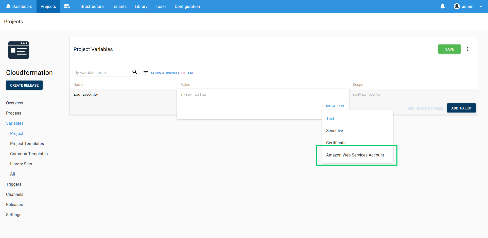Select Amazon Web Services Account type
This screenshot has height=238, width=488.
(x=355, y=155)
